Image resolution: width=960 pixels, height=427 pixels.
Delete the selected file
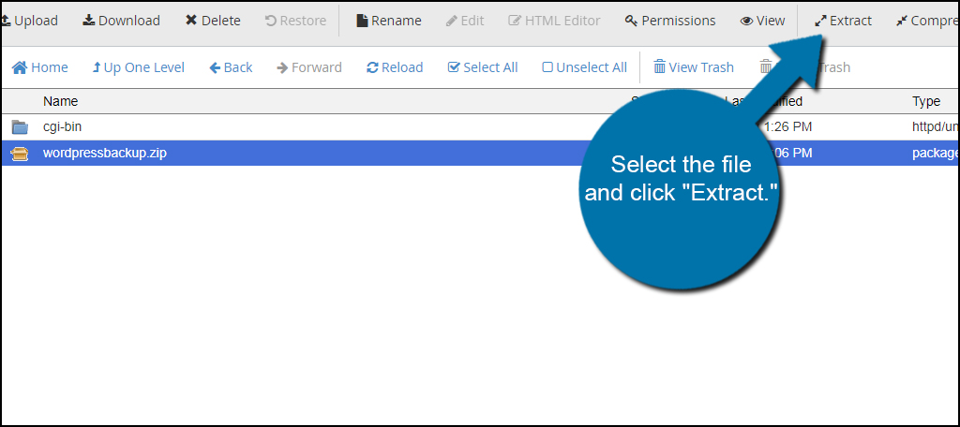point(213,21)
